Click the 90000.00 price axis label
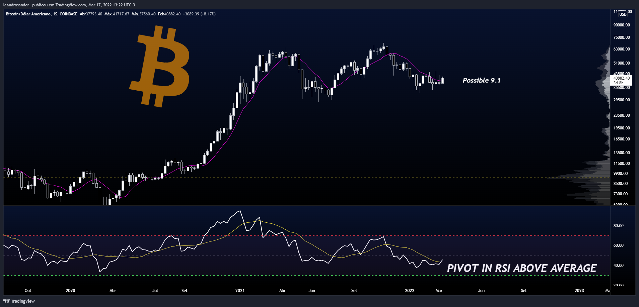 click(x=622, y=25)
